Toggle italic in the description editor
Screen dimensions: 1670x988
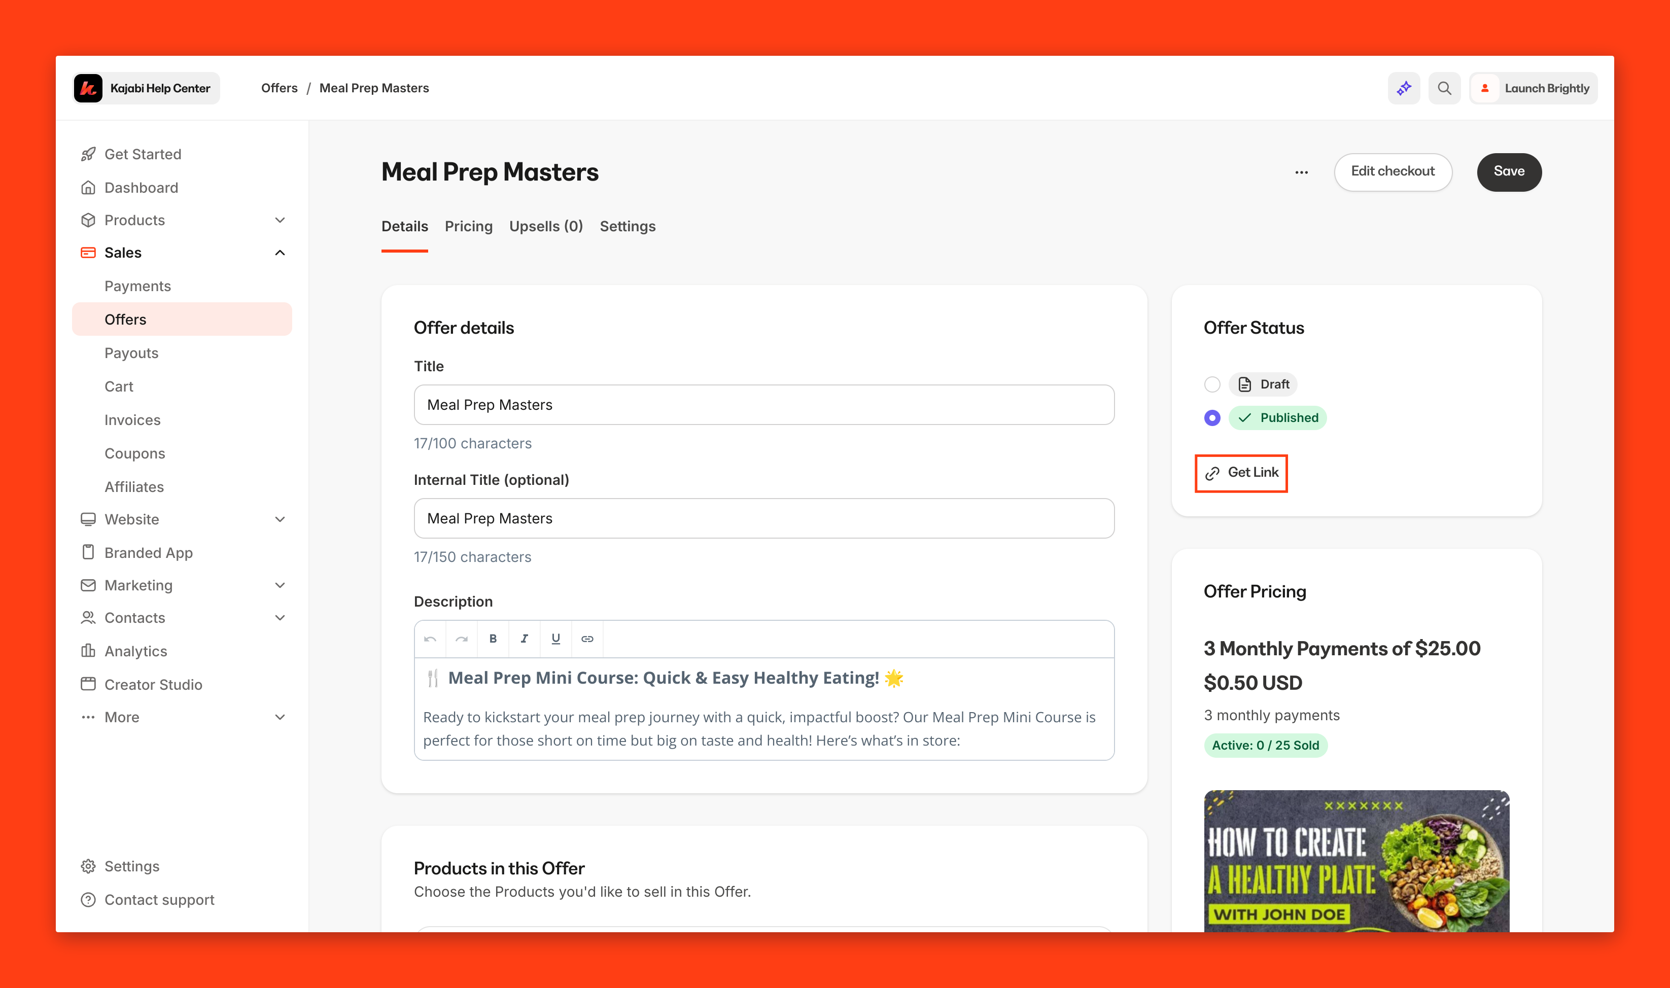pos(524,639)
